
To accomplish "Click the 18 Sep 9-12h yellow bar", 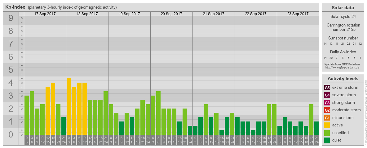I will 85,109.
